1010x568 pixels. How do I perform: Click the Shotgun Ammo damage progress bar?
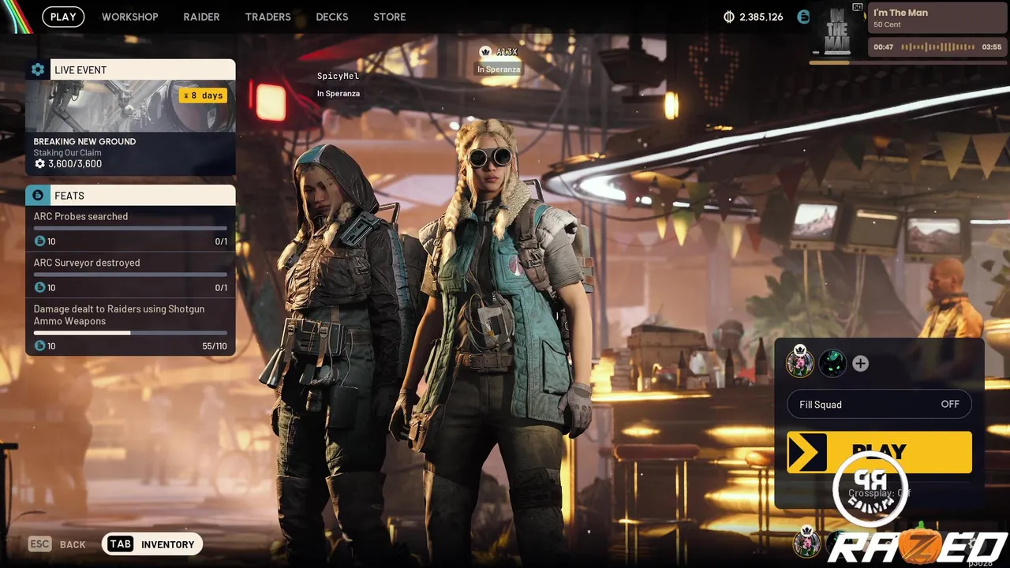point(130,333)
